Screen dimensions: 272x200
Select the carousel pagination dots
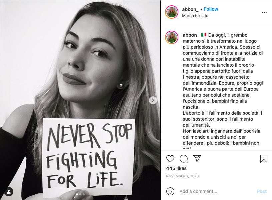[x=80, y=194]
